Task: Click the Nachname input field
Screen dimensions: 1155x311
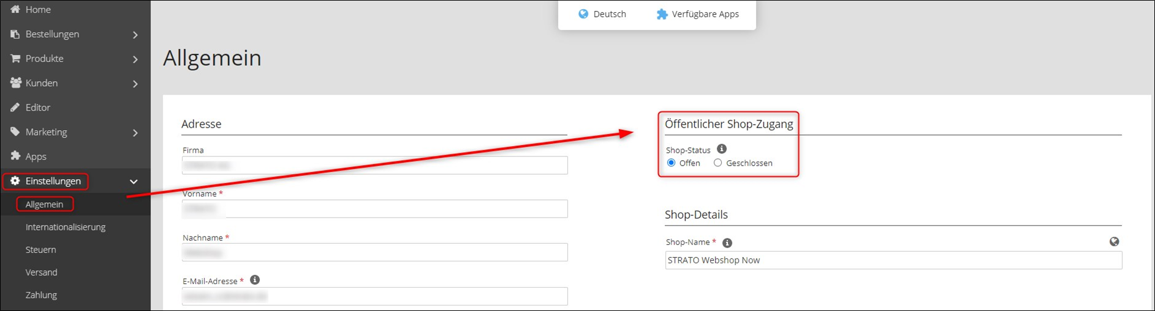Action: point(374,252)
